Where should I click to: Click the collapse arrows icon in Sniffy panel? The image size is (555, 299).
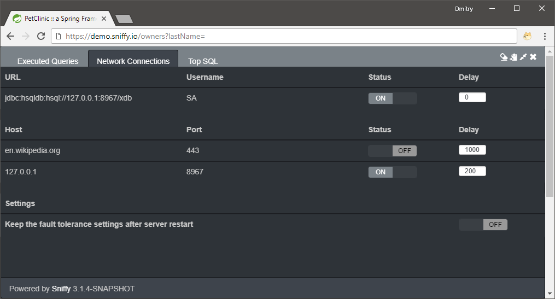click(523, 57)
